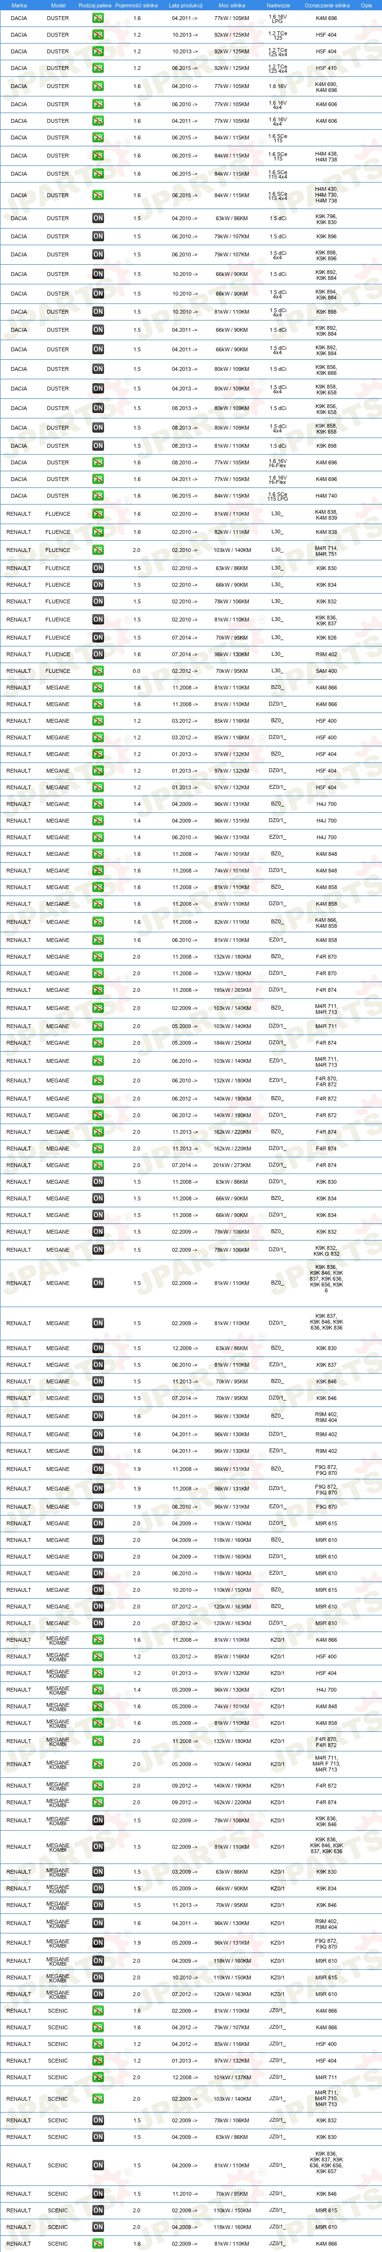Click the Oznaczenie silnika column header
Screen dimensions: 382x2252
coord(327,5)
